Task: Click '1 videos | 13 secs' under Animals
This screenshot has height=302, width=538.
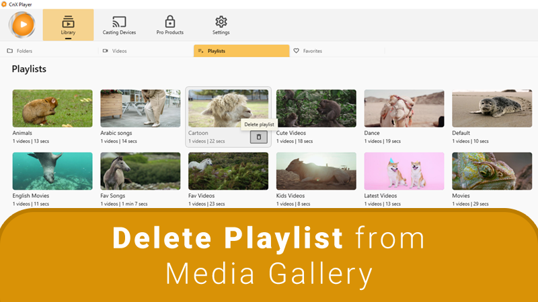Action: point(31,141)
